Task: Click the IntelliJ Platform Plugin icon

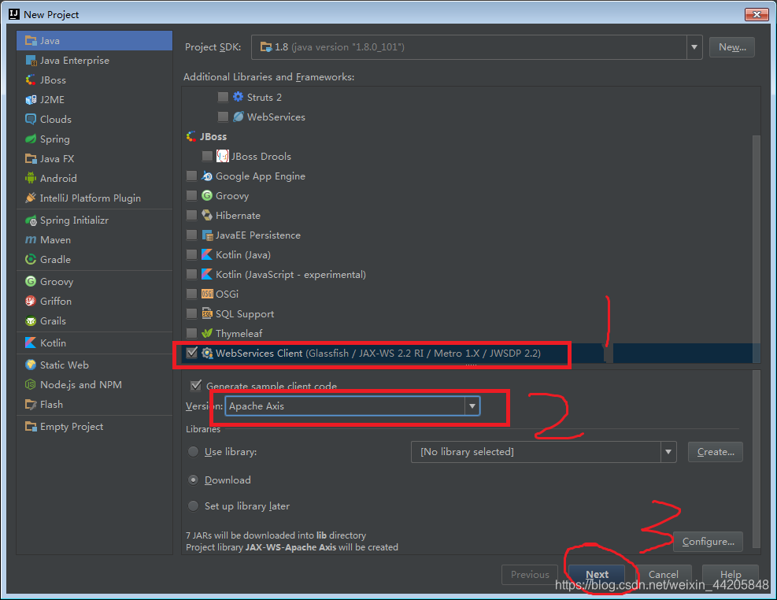Action: 31,198
